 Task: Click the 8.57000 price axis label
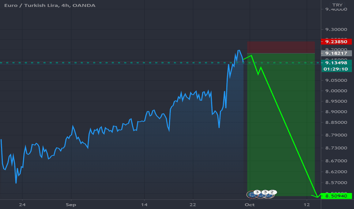tap(336, 182)
